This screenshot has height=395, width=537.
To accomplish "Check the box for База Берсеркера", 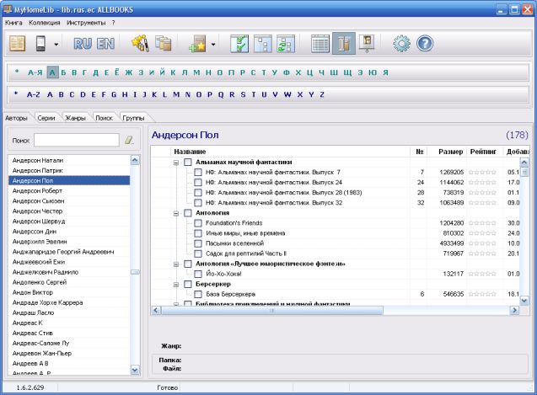I will pyautogui.click(x=198, y=294).
